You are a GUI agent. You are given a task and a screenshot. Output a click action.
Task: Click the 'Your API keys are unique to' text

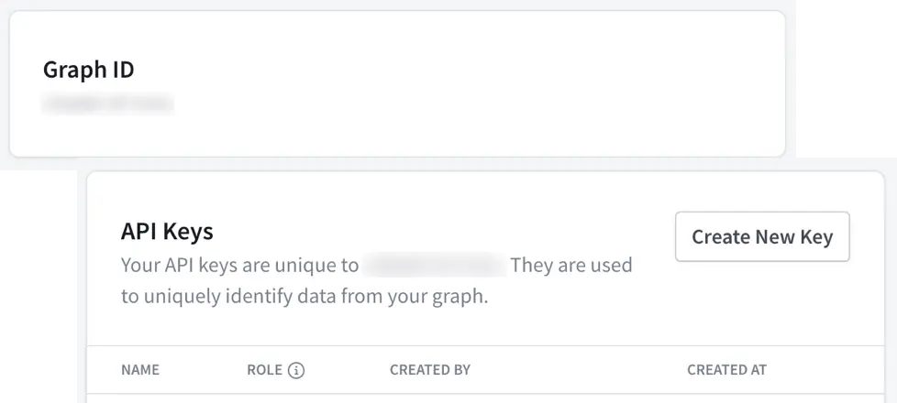239,267
